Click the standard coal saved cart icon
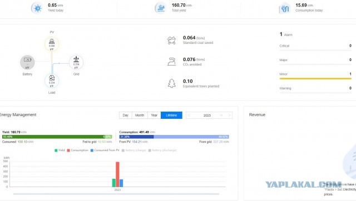Viewport: 356px width, 201px height. [171, 41]
